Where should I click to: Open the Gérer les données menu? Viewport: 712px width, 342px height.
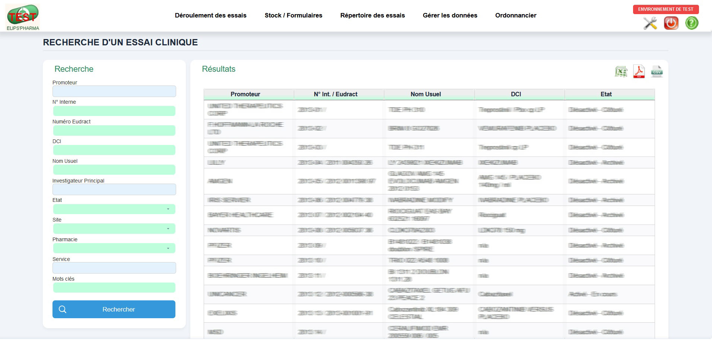coord(450,15)
